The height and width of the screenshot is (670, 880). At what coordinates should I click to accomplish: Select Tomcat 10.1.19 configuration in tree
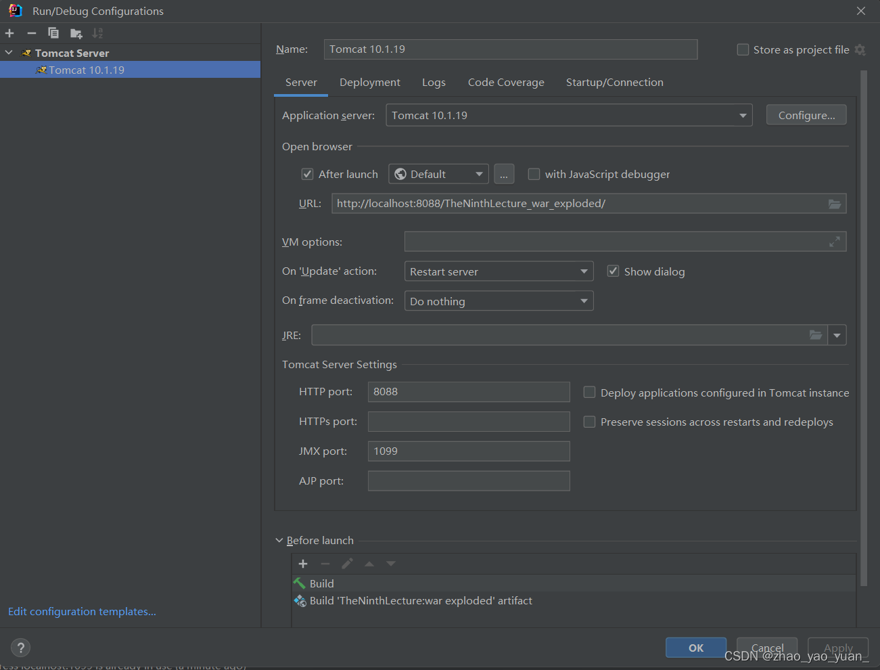pos(130,70)
